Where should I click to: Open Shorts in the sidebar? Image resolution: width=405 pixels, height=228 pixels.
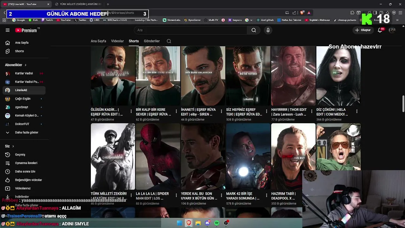[24, 51]
